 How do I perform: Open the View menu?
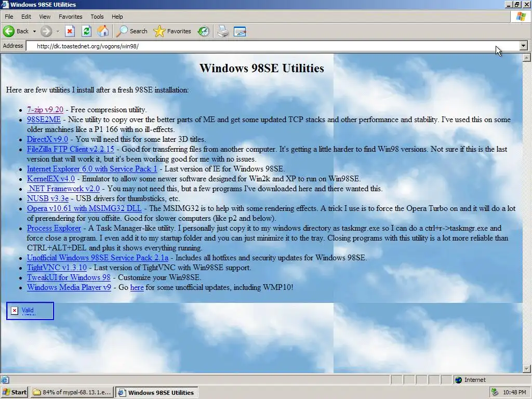click(x=45, y=17)
